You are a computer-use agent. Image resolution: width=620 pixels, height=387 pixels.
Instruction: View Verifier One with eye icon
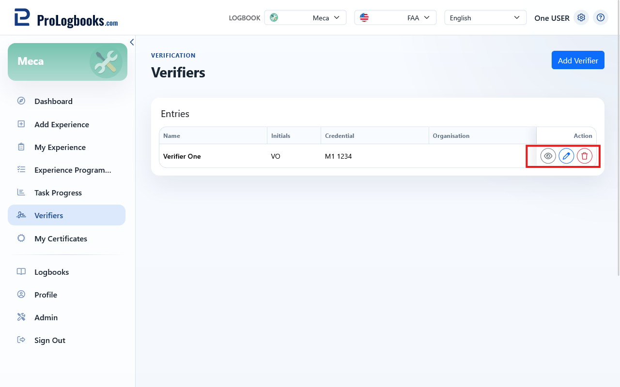click(x=548, y=156)
